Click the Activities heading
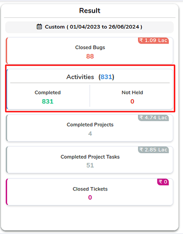The image size is (183, 234). pos(80,77)
